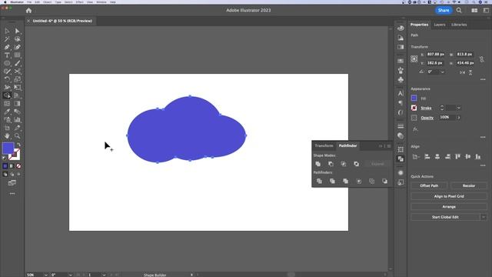
Task: Select the Direct Selection tool
Action: click(x=17, y=31)
